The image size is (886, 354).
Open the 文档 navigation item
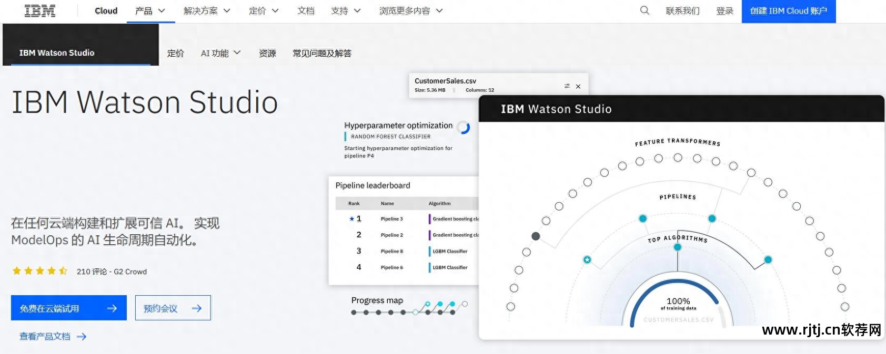coord(306,11)
